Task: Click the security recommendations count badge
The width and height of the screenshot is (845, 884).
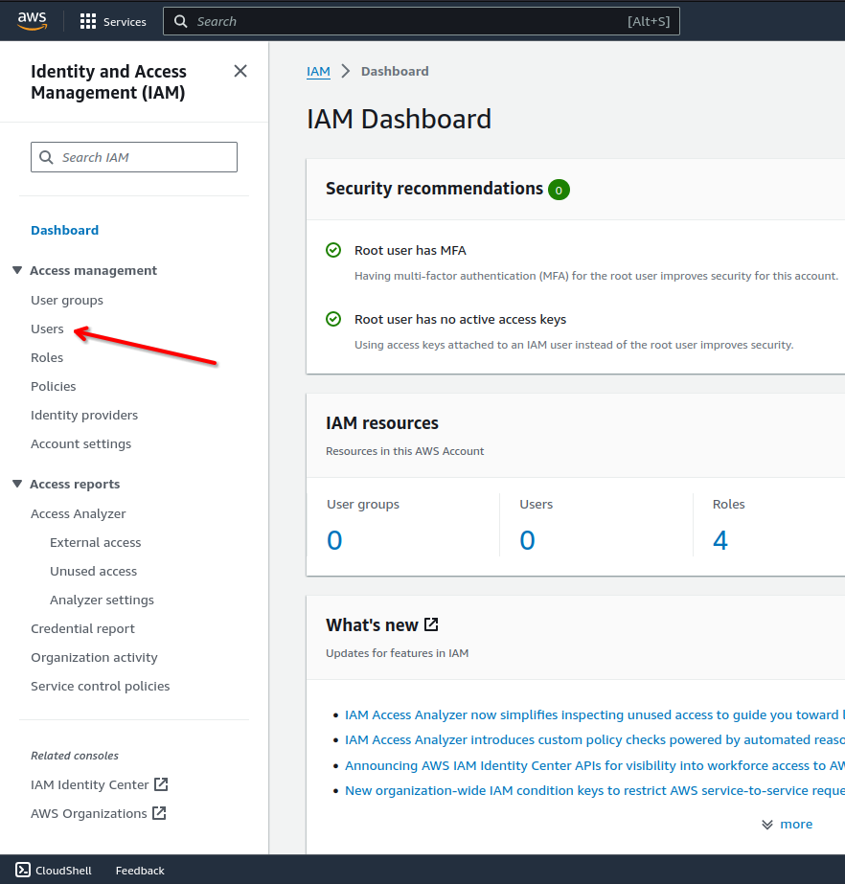Action: [x=559, y=190]
